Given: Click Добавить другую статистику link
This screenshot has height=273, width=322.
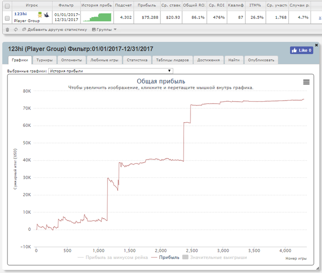Looking at the screenshot, I should [x=55, y=29].
